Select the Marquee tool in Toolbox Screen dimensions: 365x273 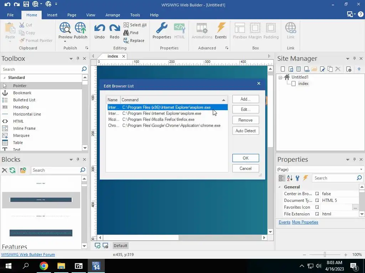41,135
